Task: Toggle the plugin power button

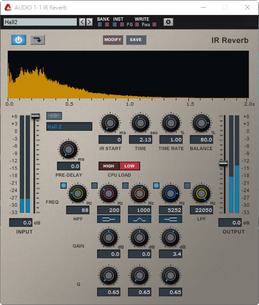Action: click(x=18, y=40)
